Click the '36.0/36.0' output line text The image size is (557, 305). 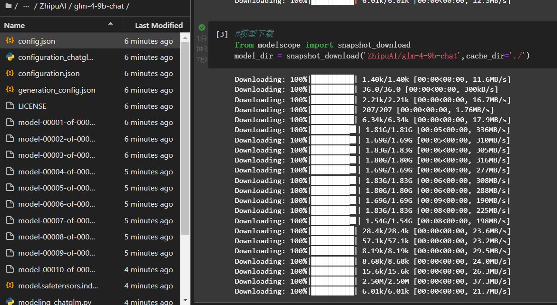coord(381,89)
